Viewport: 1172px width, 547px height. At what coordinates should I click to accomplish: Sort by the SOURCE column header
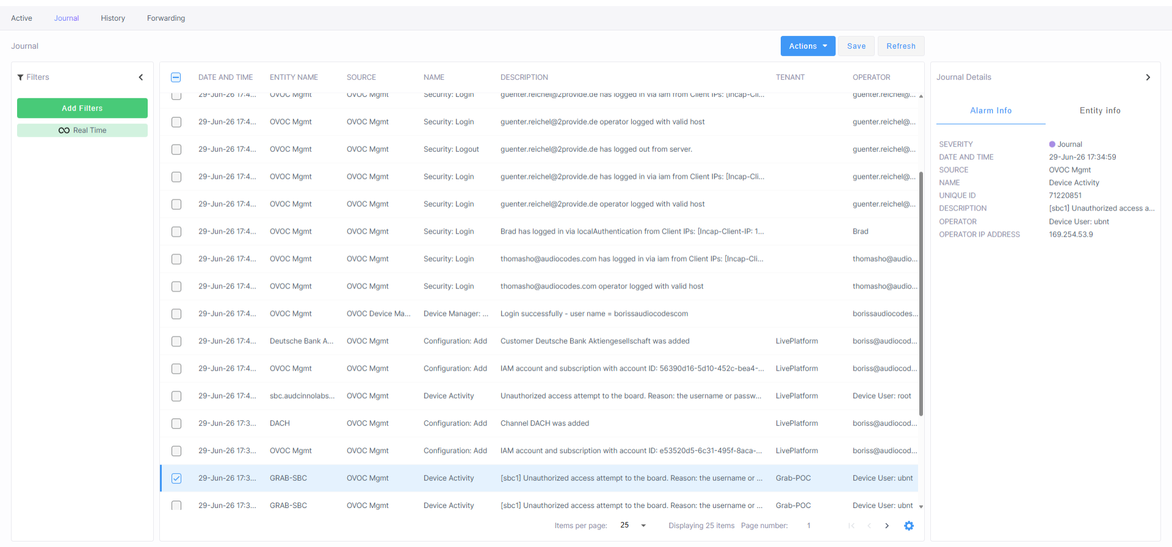click(361, 77)
